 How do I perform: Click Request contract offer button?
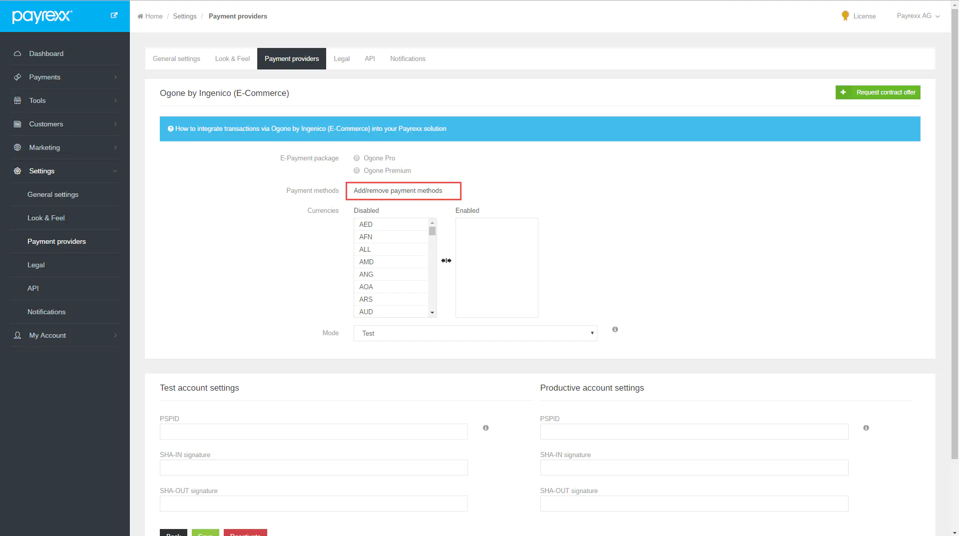coord(878,92)
